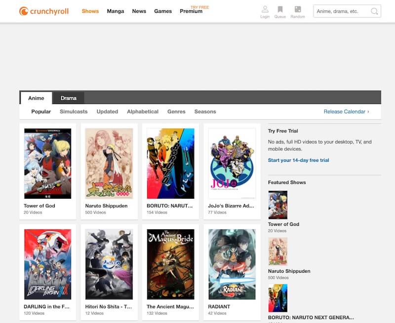Click the 120 Videos text
Viewport: 395px width, 323px height.
(x=34, y=313)
